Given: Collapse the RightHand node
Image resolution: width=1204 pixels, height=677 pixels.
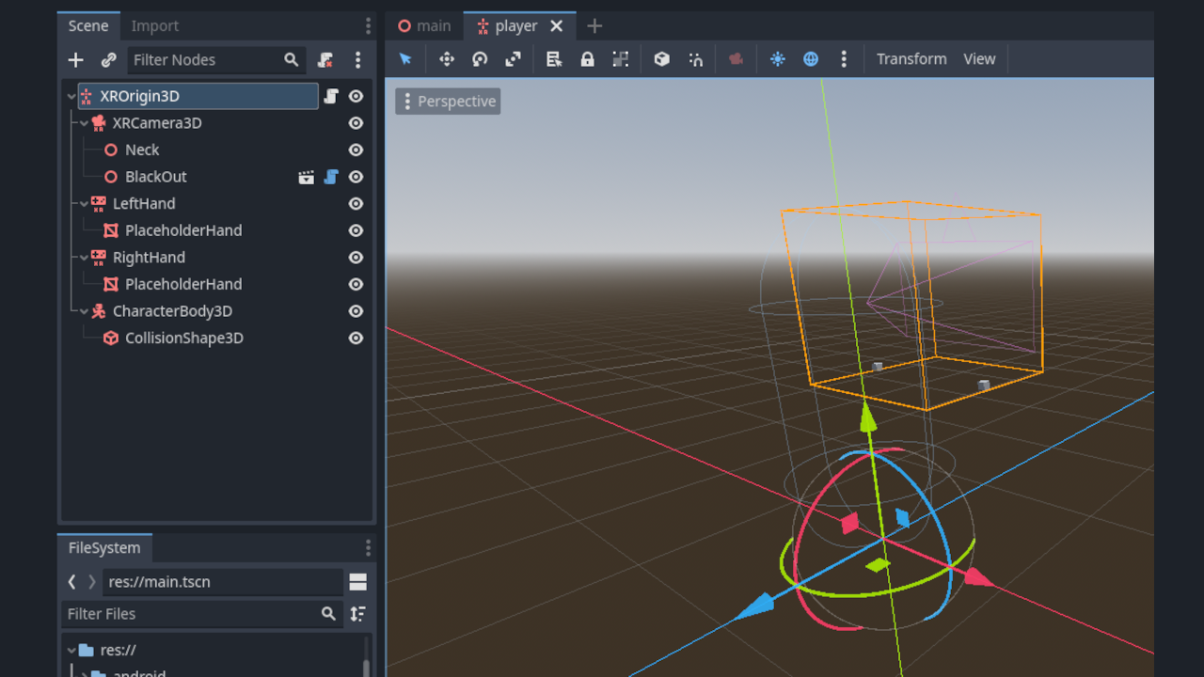Looking at the screenshot, I should 84,257.
